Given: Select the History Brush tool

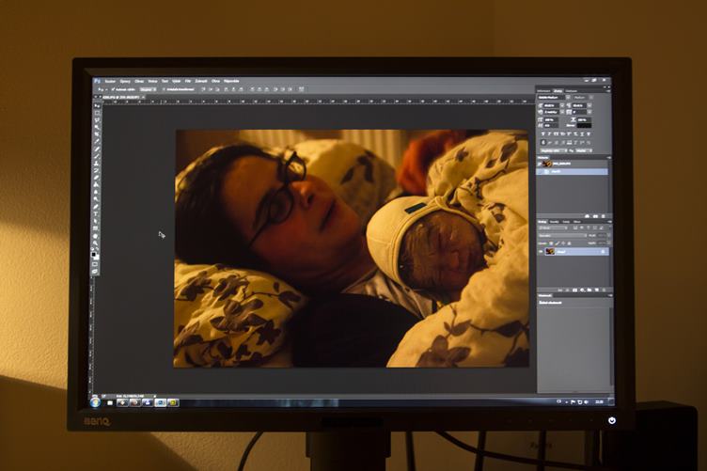Looking at the screenshot, I should pos(97,170).
